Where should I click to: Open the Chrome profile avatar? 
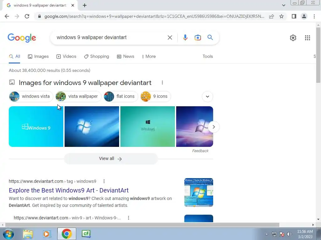304,16
